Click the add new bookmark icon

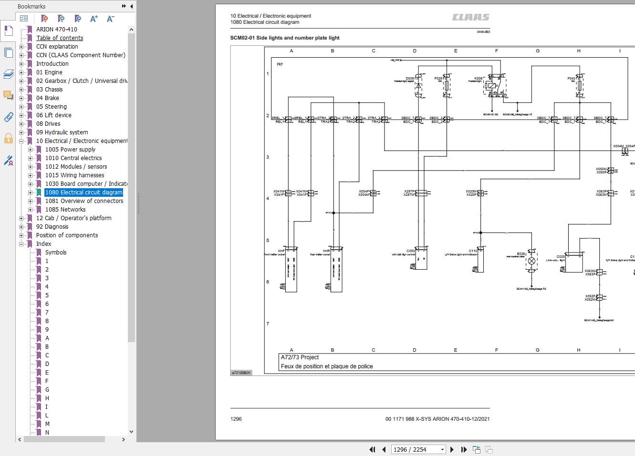[x=61, y=19]
